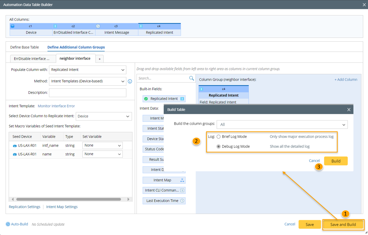Screen dimensions: 368x235
Task: Open the Select Device Column dropdown
Action: point(104,116)
